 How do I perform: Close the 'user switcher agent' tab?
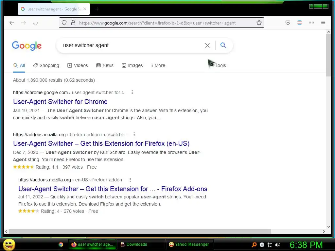point(85,9)
